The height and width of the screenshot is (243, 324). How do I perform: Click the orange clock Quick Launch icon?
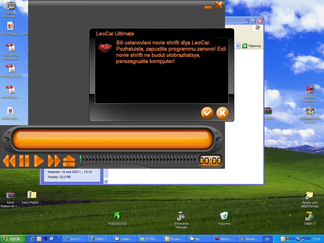click(39, 239)
